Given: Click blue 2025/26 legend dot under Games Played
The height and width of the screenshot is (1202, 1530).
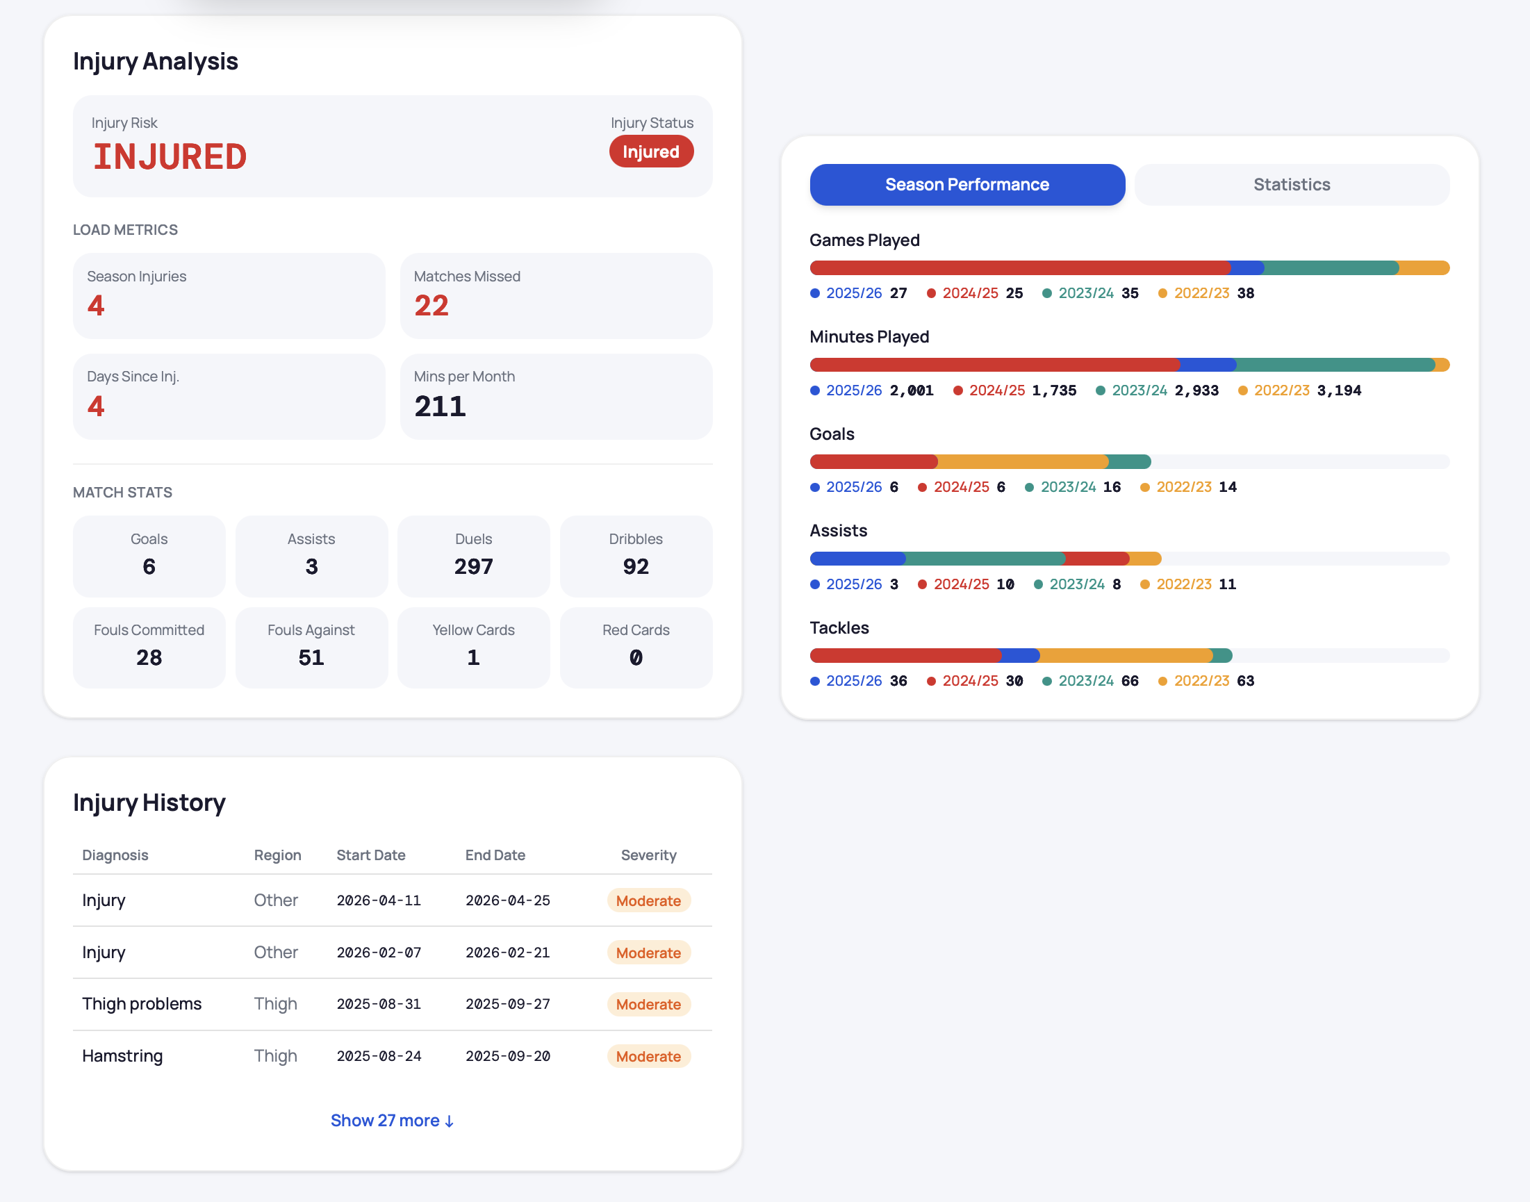Looking at the screenshot, I should tap(815, 293).
